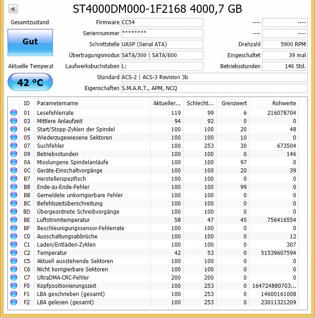The image size is (315, 318).
Task: Click status circle of Wiederzugewiesene Sektoren
Action: point(14,137)
